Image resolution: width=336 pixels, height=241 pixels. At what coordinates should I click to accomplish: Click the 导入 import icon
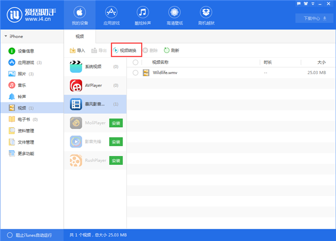point(72,50)
